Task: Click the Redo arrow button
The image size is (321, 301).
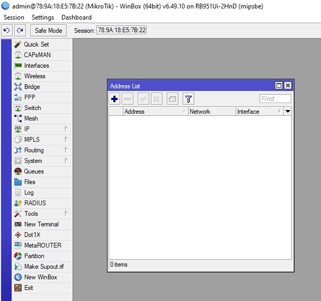Action: coord(20,31)
